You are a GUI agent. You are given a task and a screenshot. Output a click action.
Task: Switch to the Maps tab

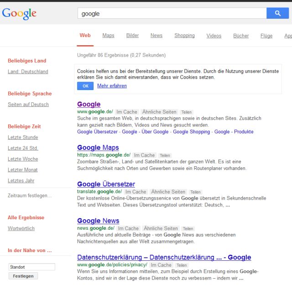click(108, 36)
